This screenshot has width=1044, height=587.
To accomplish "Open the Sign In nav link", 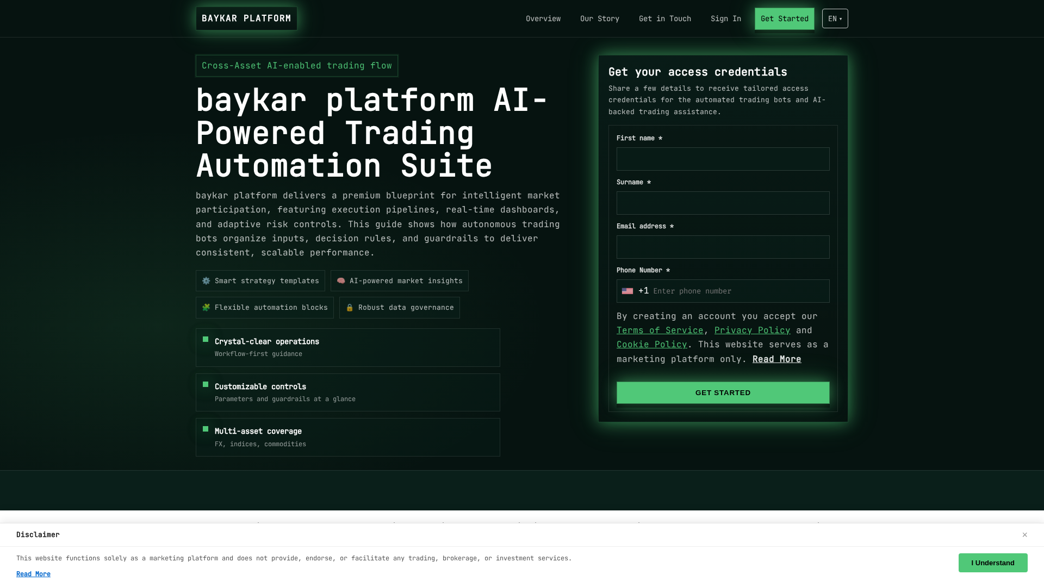I will click(x=725, y=18).
